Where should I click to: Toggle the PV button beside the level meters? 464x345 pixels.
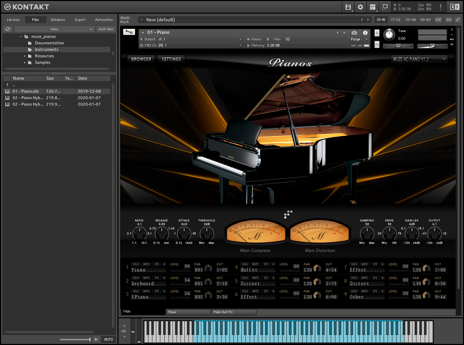pyautogui.click(x=452, y=44)
